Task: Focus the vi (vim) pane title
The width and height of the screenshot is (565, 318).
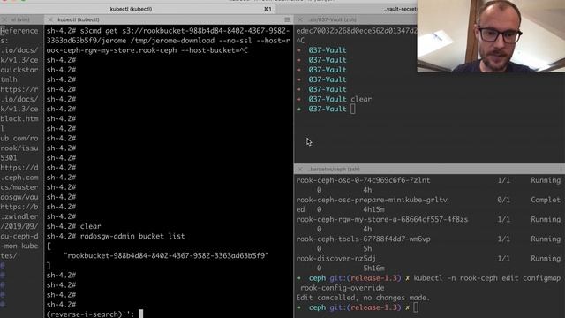Action: [20, 19]
